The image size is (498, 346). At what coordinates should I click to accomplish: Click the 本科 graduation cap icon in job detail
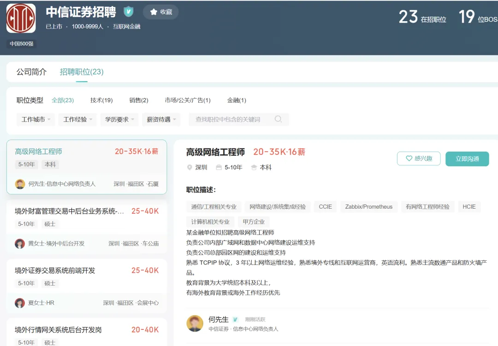point(254,167)
